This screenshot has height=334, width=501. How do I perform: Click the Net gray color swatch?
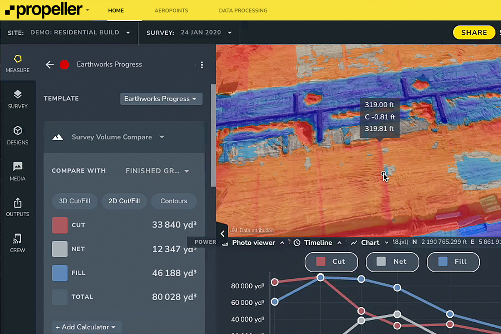[60, 249]
